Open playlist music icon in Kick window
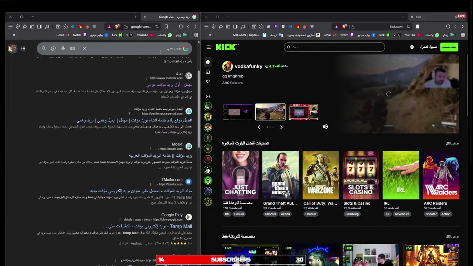Image resolution: width=473 pixels, height=266 pixels. coord(242,27)
